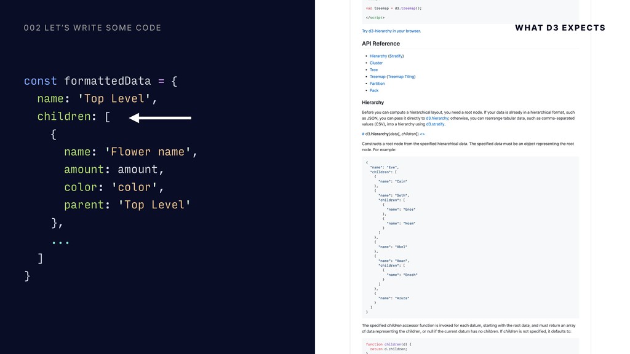Click the "name: 'Top Level'," code line

(97, 99)
